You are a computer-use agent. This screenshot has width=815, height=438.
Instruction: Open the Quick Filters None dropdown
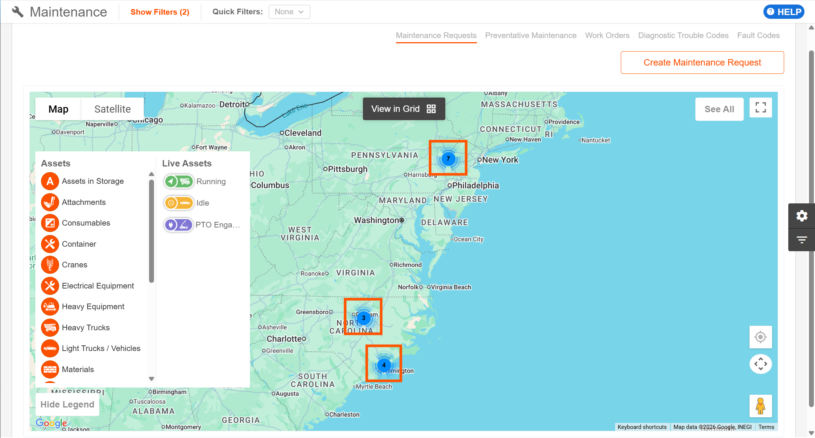pos(289,12)
